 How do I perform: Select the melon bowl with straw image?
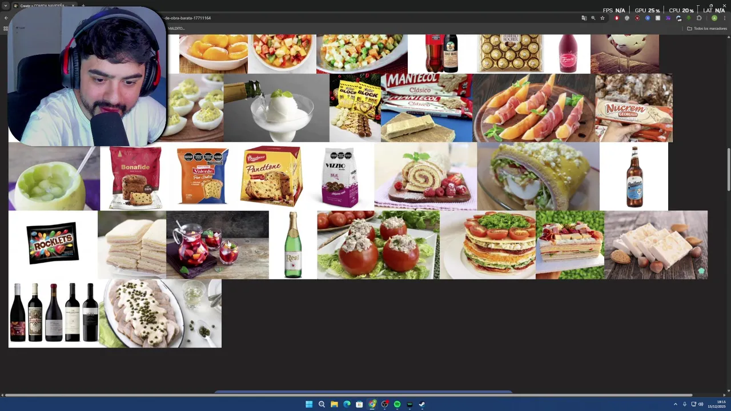tap(54, 176)
